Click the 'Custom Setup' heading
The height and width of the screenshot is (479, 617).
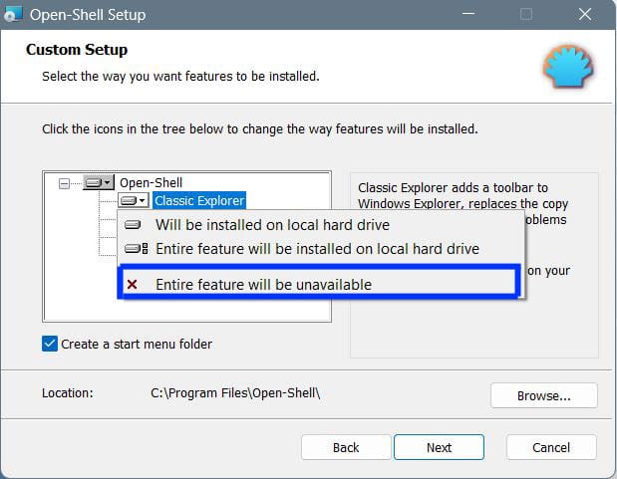[x=77, y=50]
